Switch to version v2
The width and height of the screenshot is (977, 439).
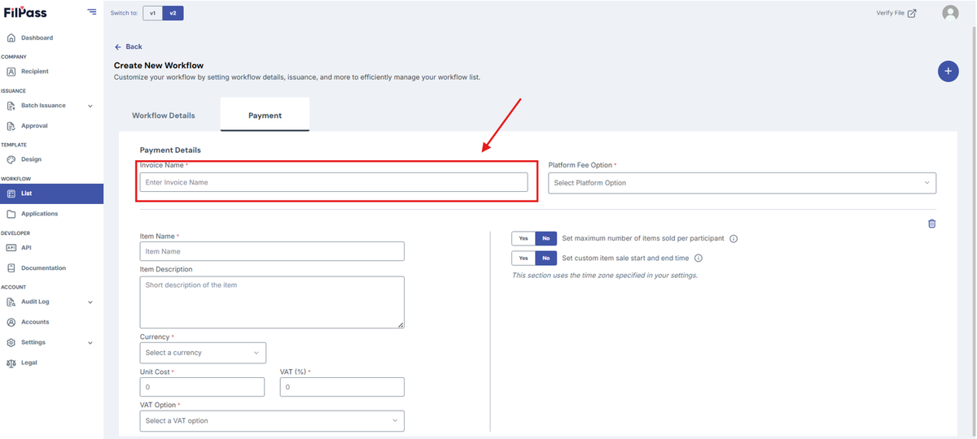coord(173,13)
